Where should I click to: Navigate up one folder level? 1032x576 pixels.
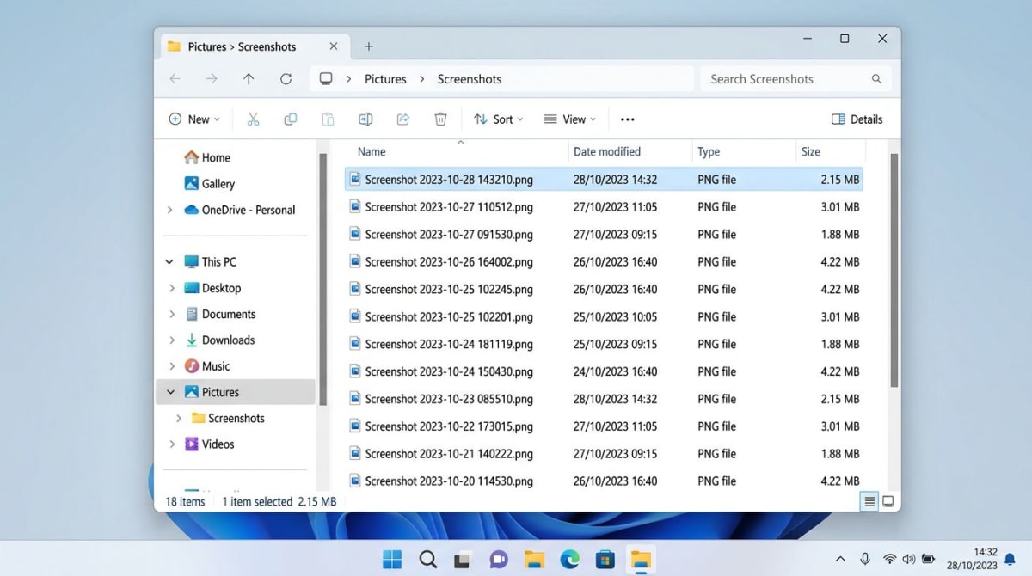(249, 78)
